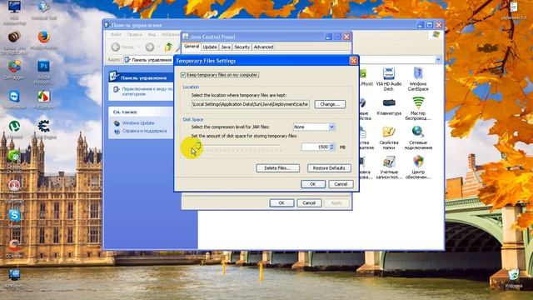Toggle Keep temporary files on my computer
Image resolution: width=533 pixels, height=300 pixels.
pyautogui.click(x=183, y=75)
